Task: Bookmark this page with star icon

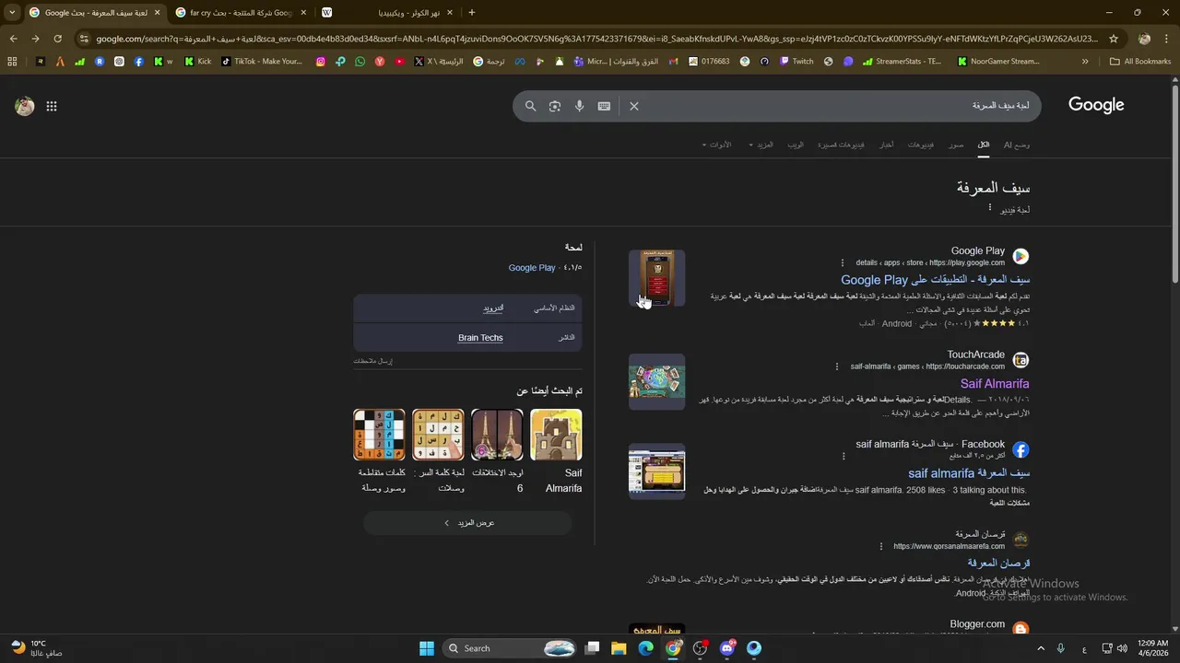Action: point(1114,39)
